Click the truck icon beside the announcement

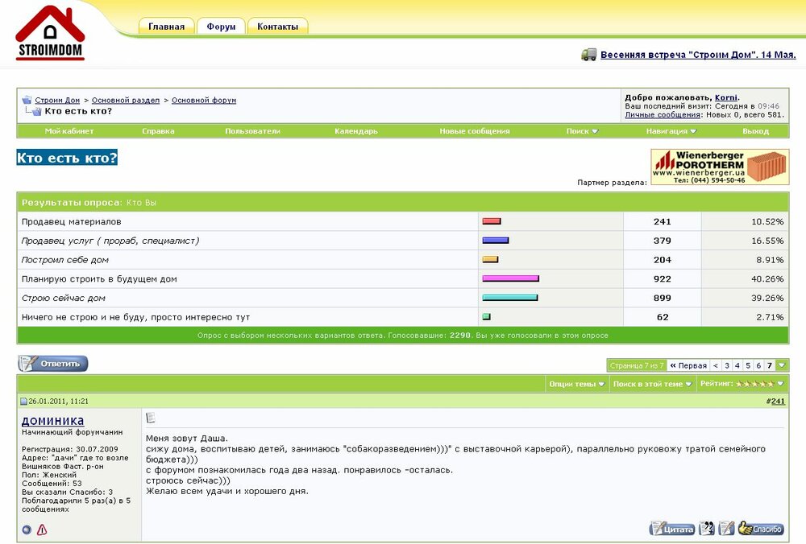click(589, 55)
